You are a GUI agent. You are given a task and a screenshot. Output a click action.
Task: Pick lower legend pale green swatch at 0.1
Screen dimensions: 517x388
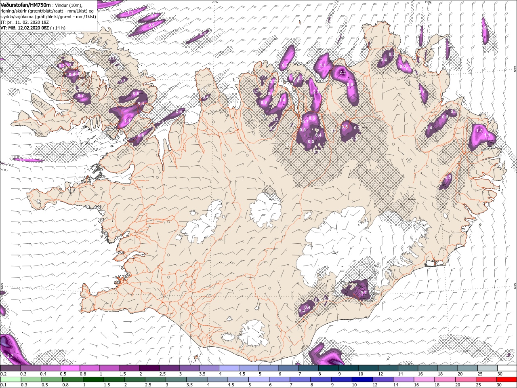coord(11,380)
